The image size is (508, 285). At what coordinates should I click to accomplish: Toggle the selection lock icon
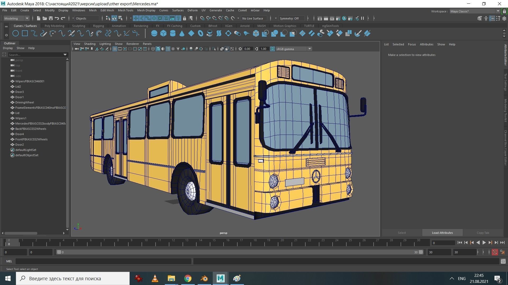[184, 18]
